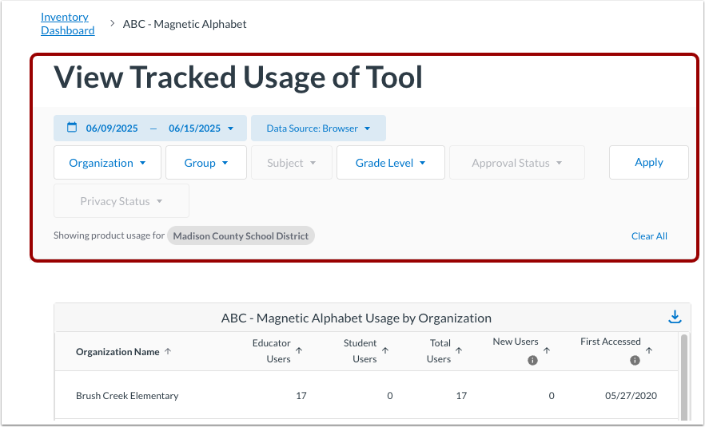Sort by Total Users arrow

pyautogui.click(x=459, y=350)
